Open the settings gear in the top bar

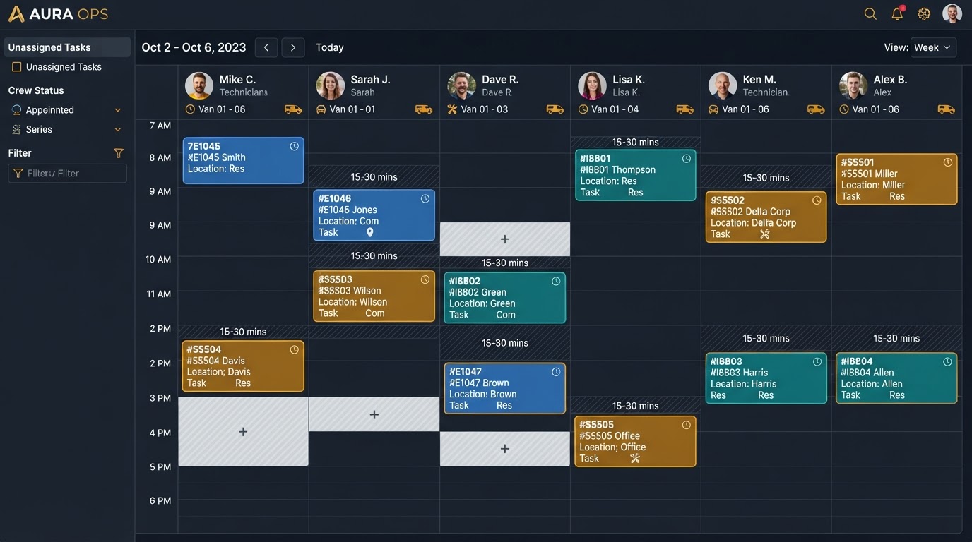[924, 13]
